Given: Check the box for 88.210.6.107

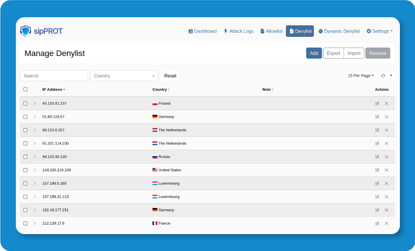Looking at the screenshot, I should (x=25, y=130).
